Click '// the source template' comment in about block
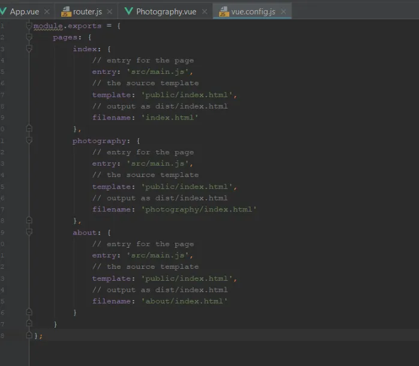 coord(145,267)
